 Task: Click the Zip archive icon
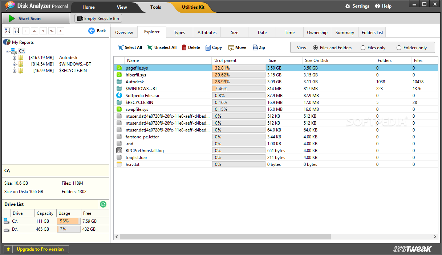click(x=255, y=47)
